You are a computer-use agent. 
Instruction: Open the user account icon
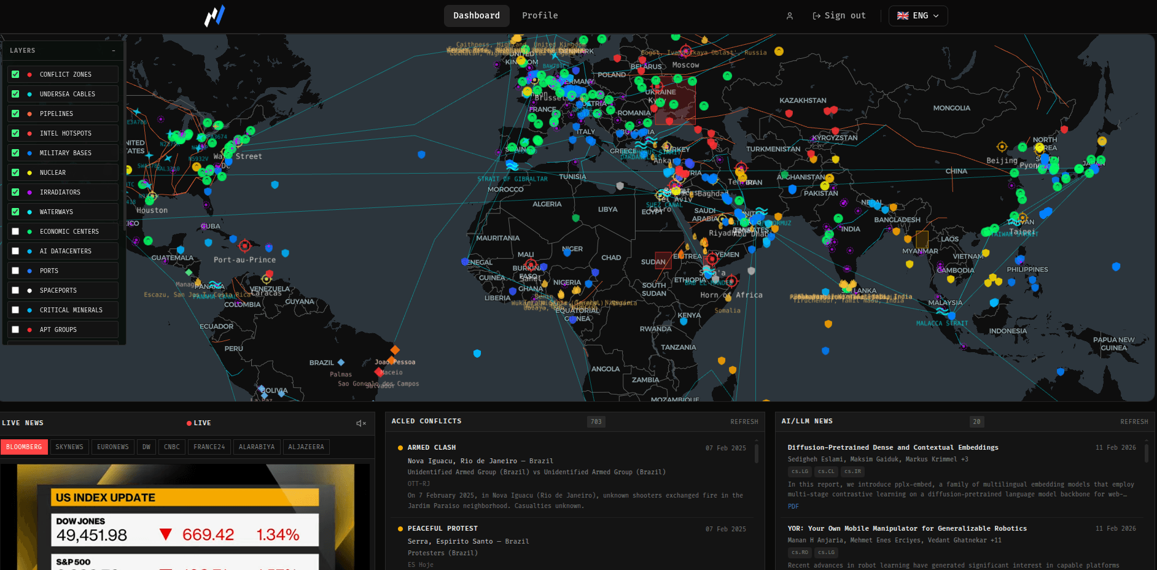789,16
